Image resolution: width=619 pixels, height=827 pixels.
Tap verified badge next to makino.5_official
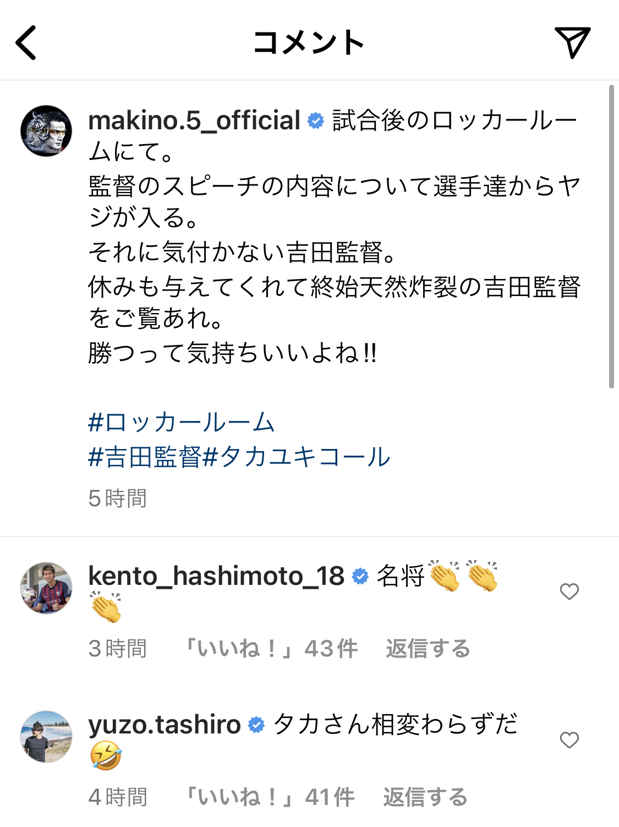pyautogui.click(x=316, y=121)
